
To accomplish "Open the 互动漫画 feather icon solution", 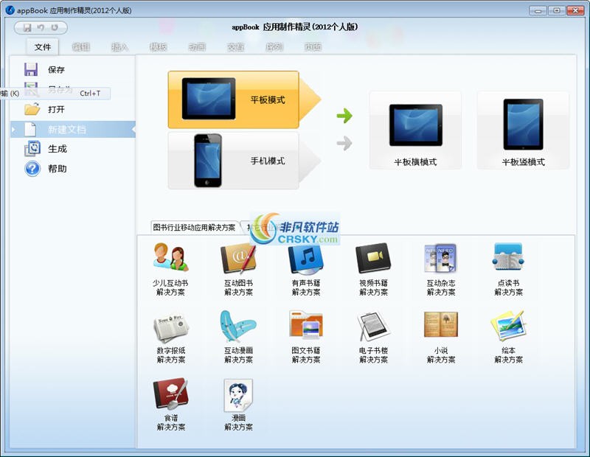I will coord(238,337).
